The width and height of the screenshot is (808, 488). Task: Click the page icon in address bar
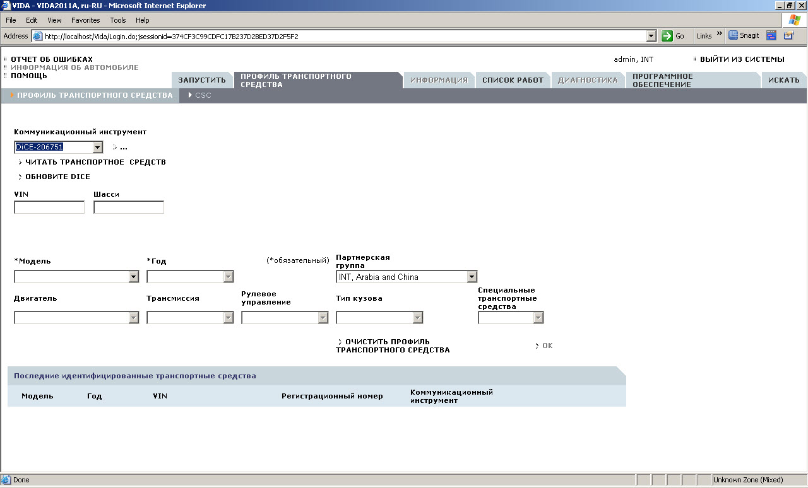point(37,36)
